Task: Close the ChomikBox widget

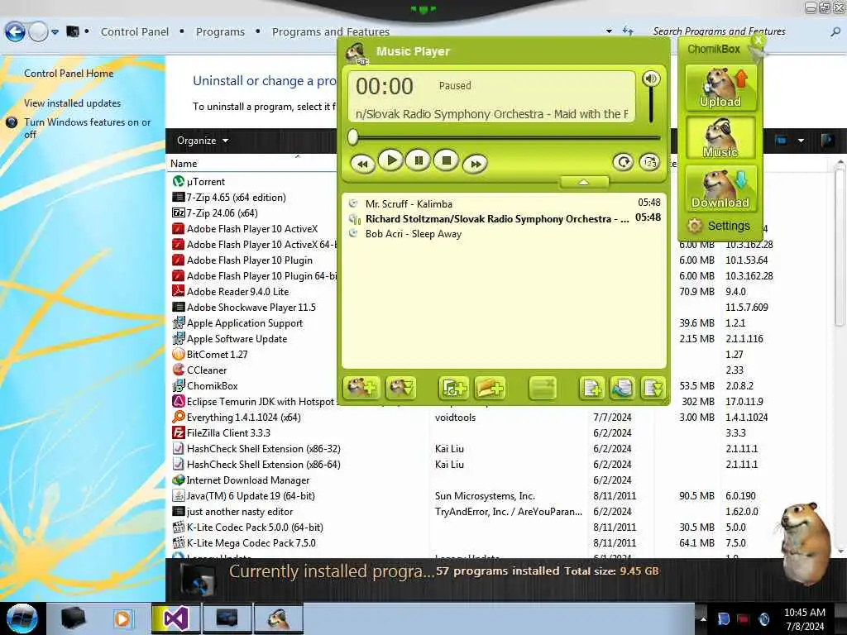Action: (x=758, y=40)
